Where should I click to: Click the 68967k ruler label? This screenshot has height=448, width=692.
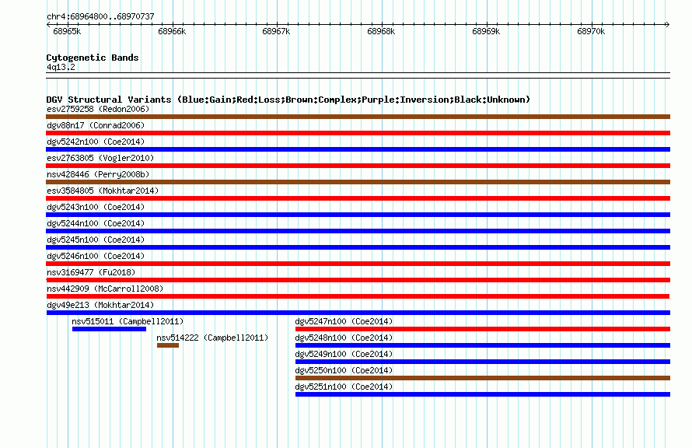point(276,31)
